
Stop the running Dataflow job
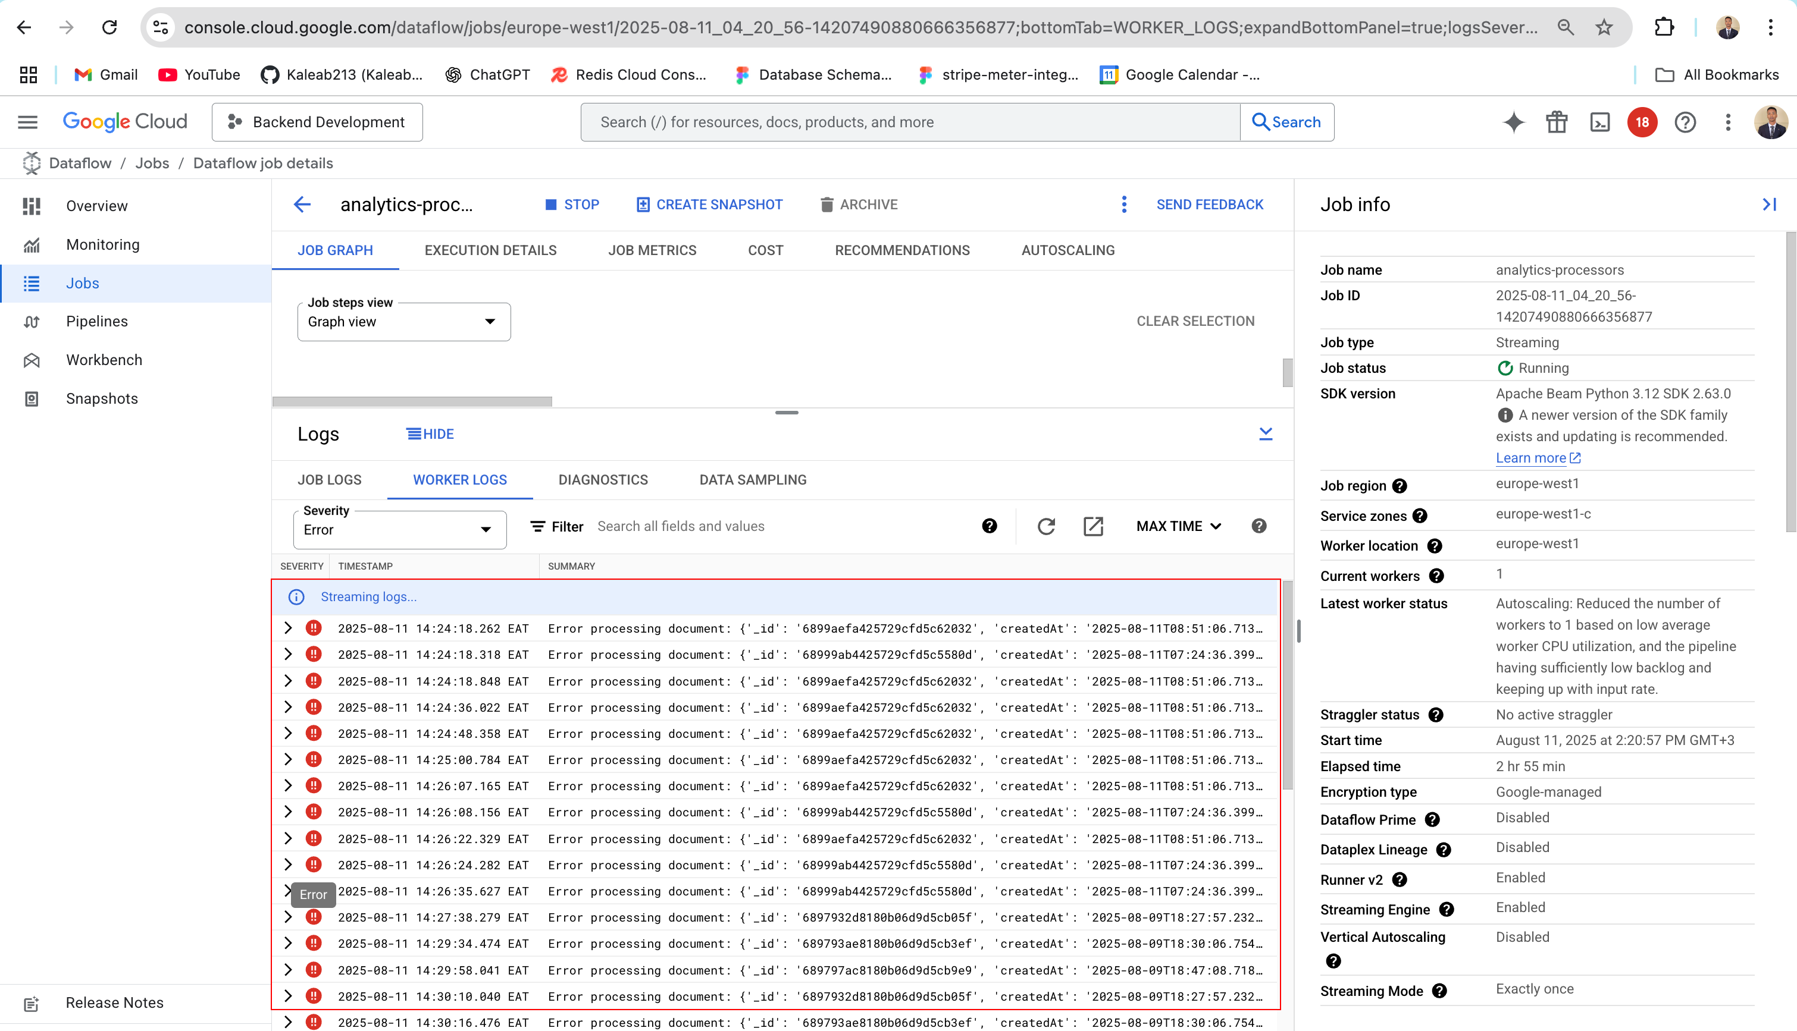point(572,205)
